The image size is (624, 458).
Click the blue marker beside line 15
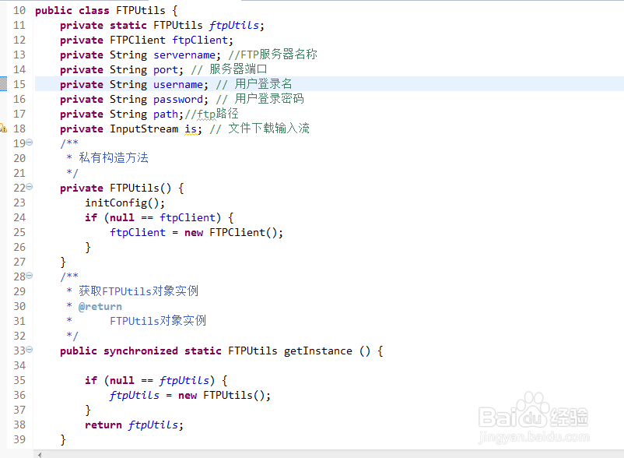pos(3,84)
